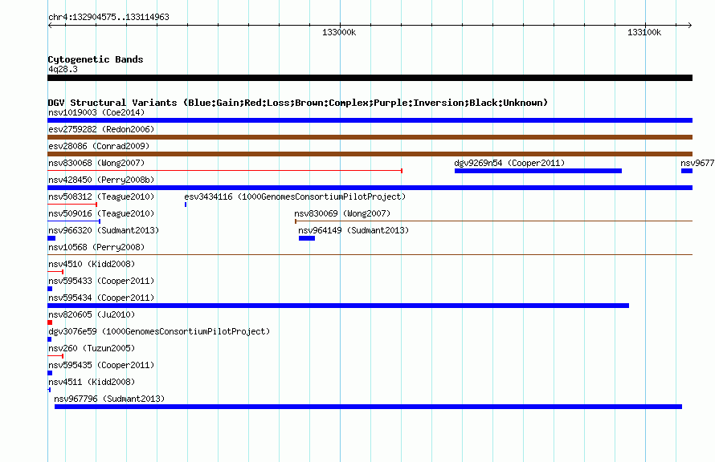Click the red block under nsv820605
The height and width of the screenshot is (462, 715).
(50, 322)
